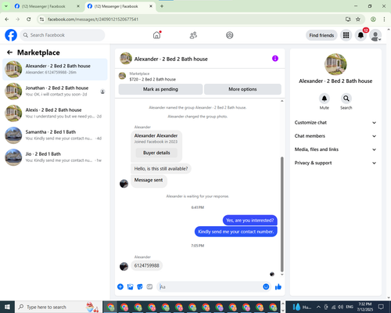Click the Find friends button
Screen dimensions: 391x313
tap(321, 35)
